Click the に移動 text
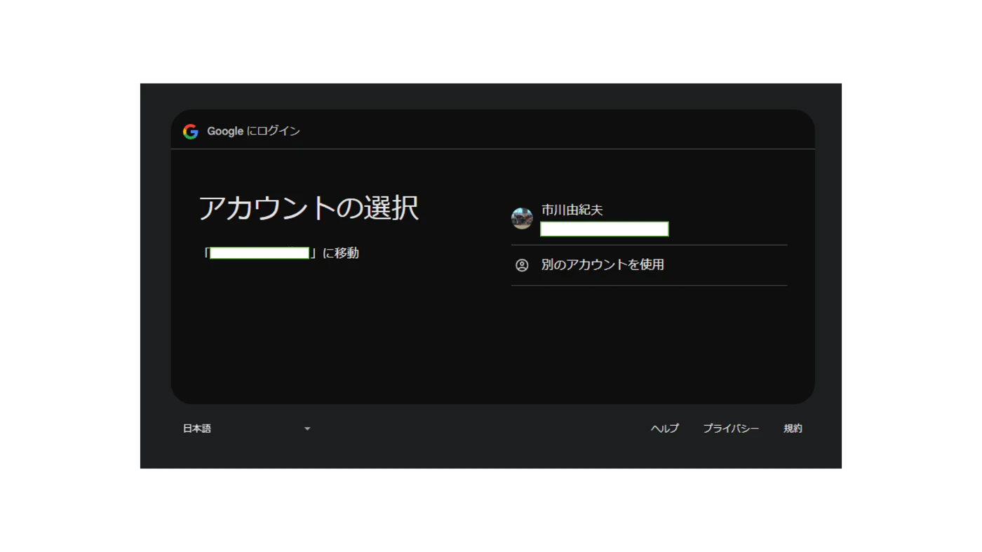This screenshot has height=552, width=982. tap(341, 253)
